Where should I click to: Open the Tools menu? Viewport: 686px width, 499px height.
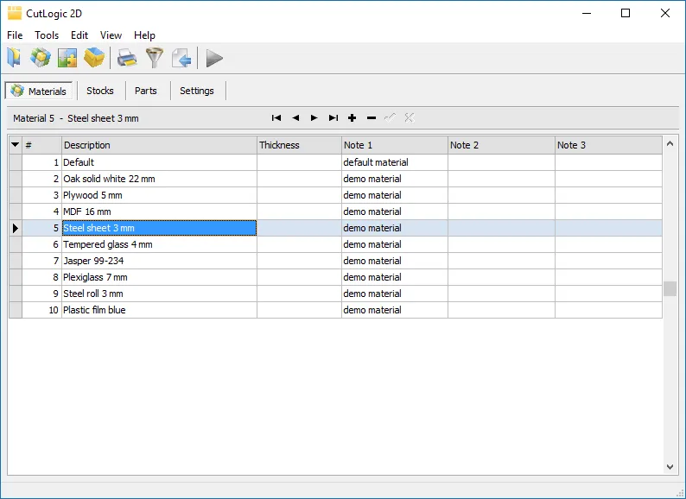point(47,35)
